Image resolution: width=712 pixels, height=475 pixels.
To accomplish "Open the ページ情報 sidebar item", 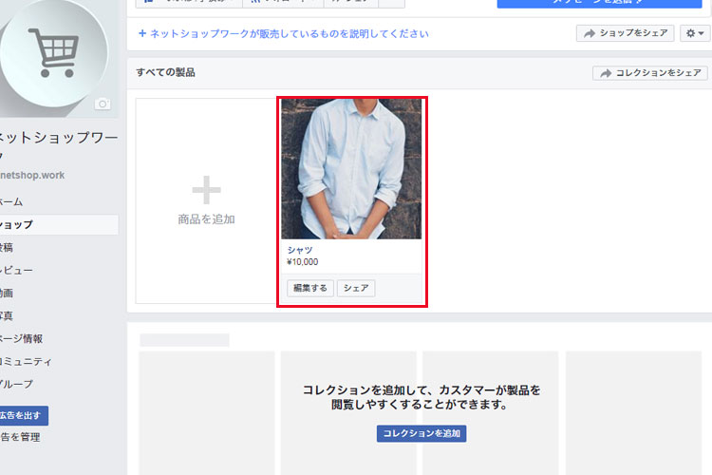I will click(x=21, y=338).
